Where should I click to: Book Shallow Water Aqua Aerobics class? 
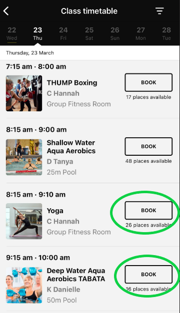click(148, 146)
